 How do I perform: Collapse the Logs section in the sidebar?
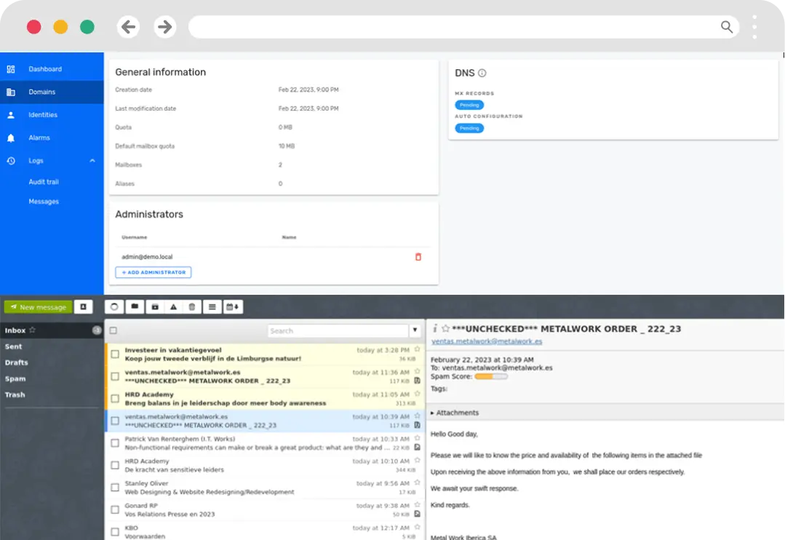point(92,160)
